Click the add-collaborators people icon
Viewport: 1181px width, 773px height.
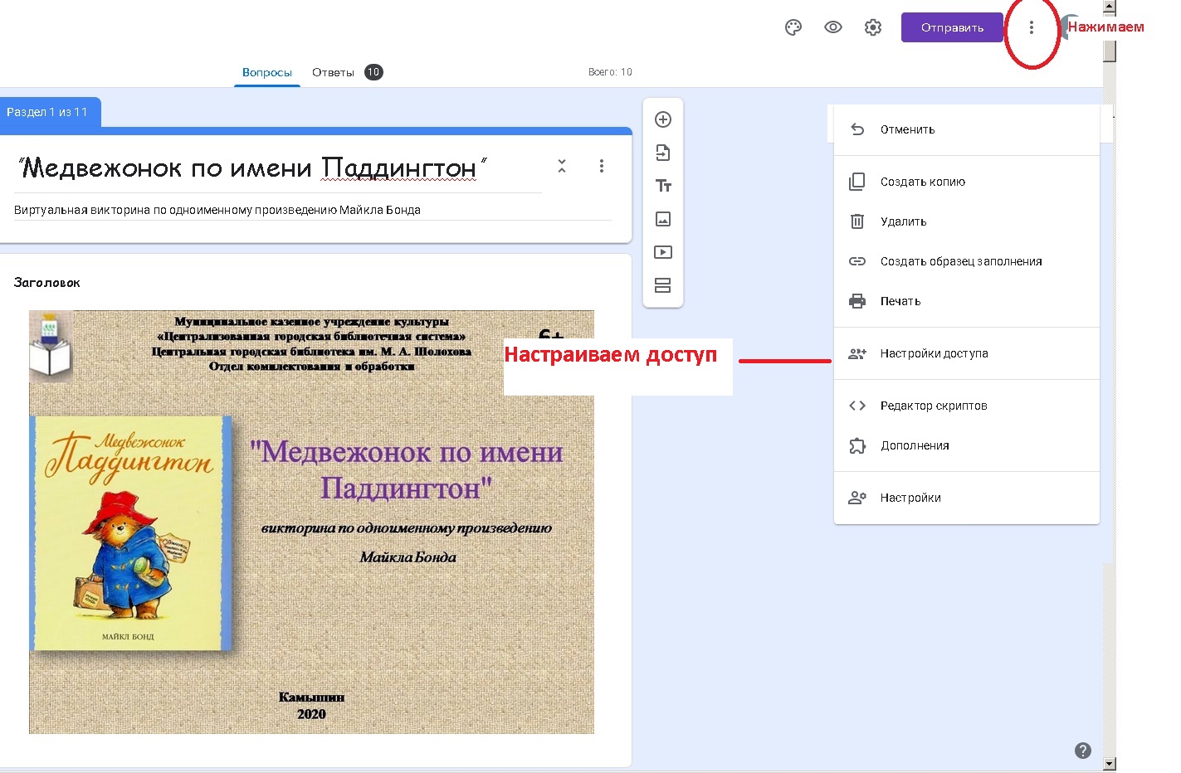(x=857, y=353)
